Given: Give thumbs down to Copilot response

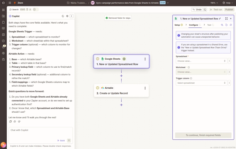Looking at the screenshot, I should click(19, 122).
